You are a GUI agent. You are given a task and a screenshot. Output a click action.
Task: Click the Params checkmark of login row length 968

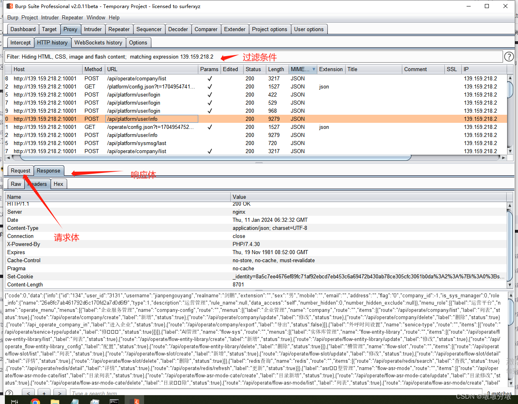pos(210,111)
